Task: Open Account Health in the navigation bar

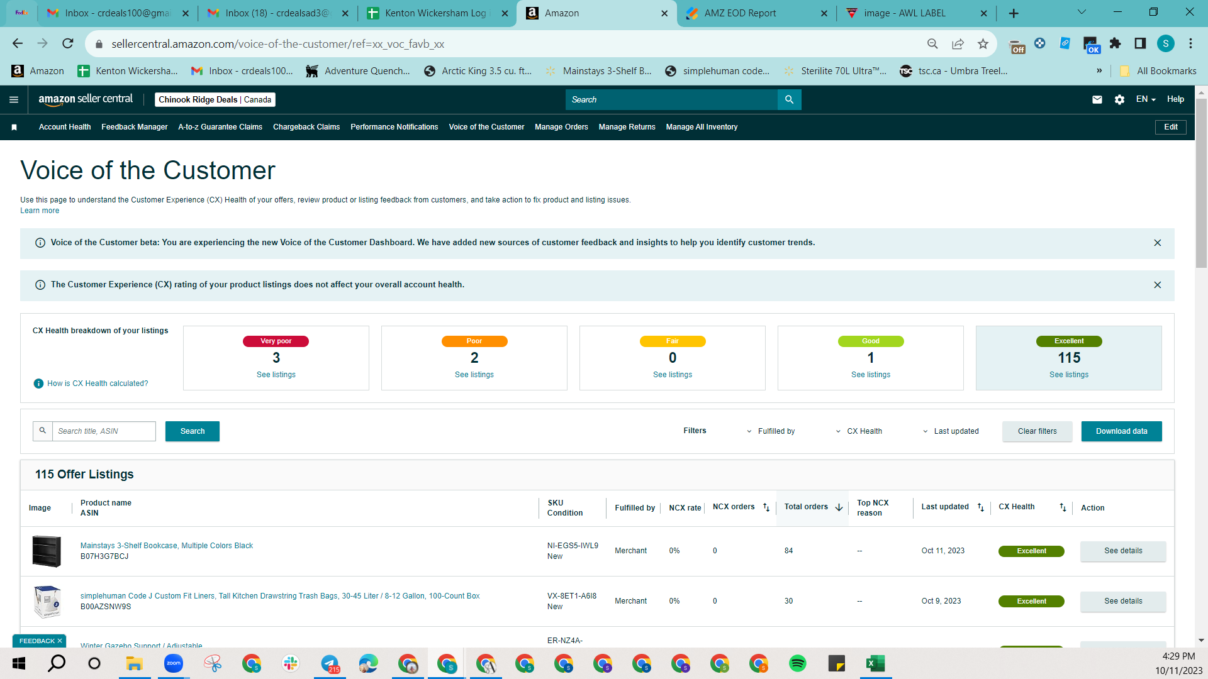Action: (x=65, y=127)
